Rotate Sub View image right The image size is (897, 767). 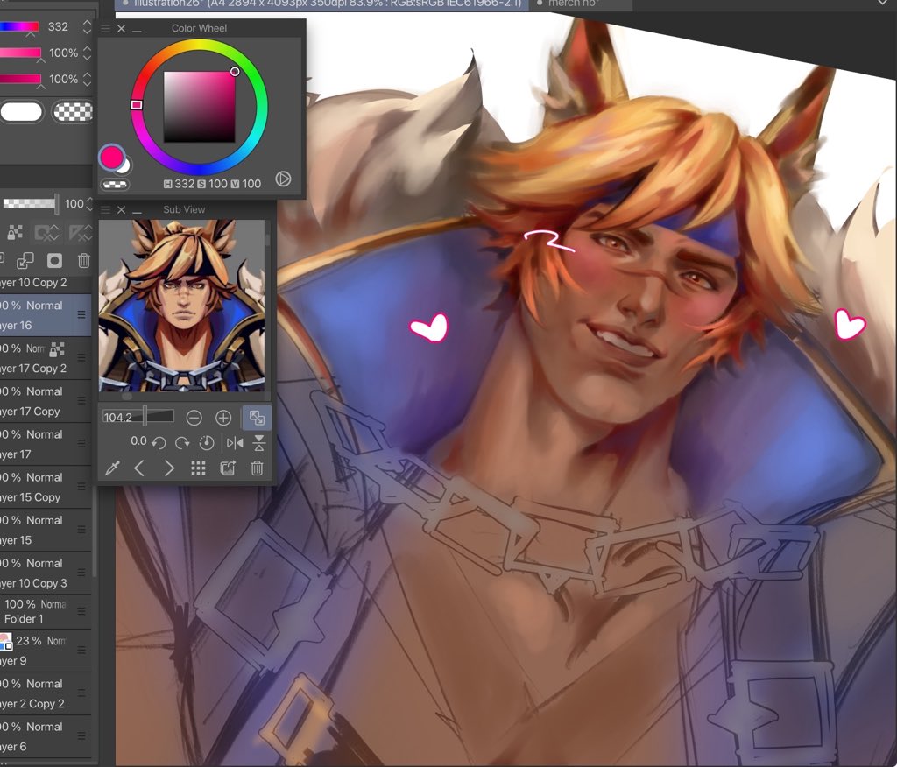tap(182, 442)
